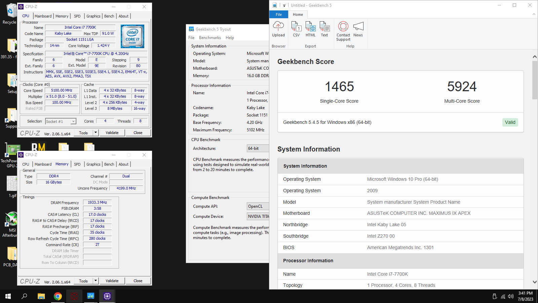The image size is (538, 303).
Task: Select Motherboard MAXIMUS IX APEX row
Action: tap(400, 213)
